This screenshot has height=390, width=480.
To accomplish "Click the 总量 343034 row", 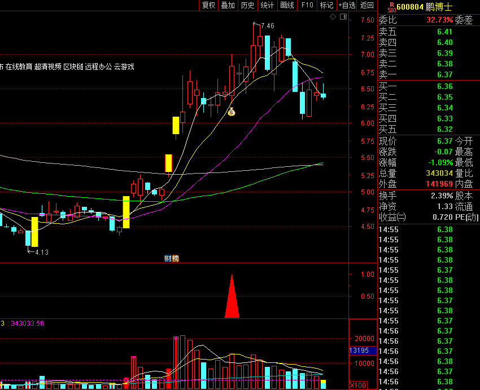I will (416, 173).
